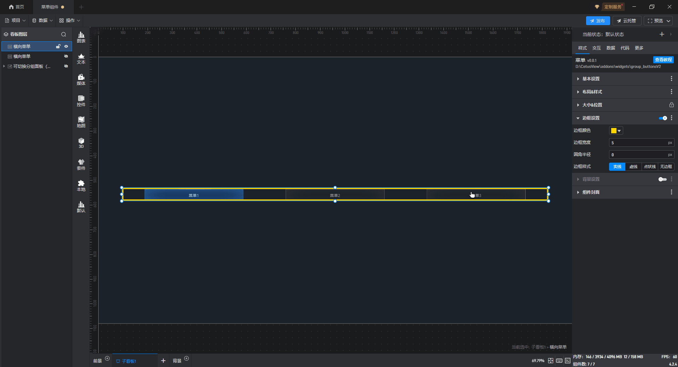Turn on the 背景设置 switch
The image size is (678, 367).
(x=663, y=179)
